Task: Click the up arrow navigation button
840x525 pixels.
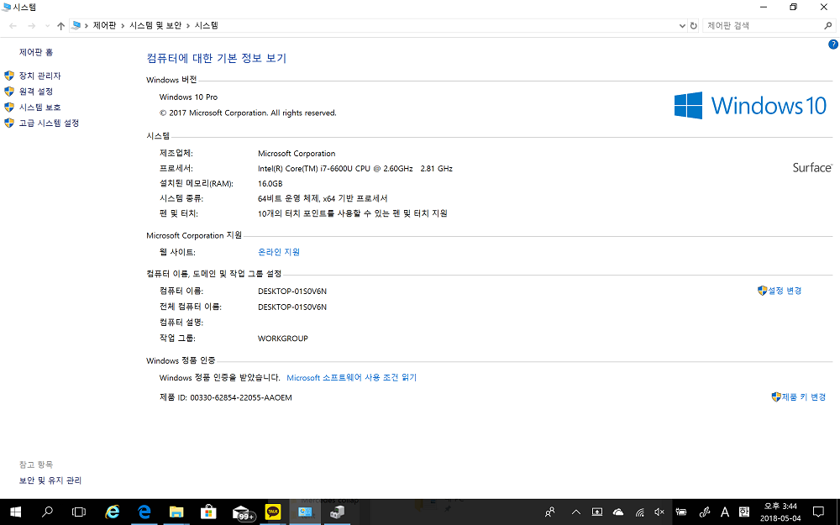Action: coord(60,26)
